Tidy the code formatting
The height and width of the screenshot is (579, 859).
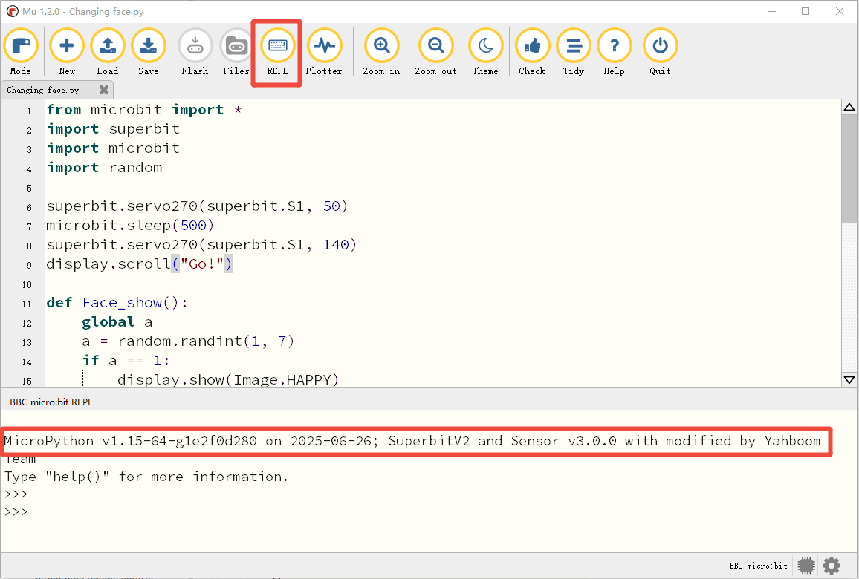point(574,52)
